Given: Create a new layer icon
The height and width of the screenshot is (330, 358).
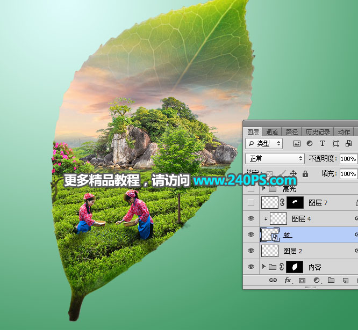Looking at the screenshot, I should pos(346,280).
